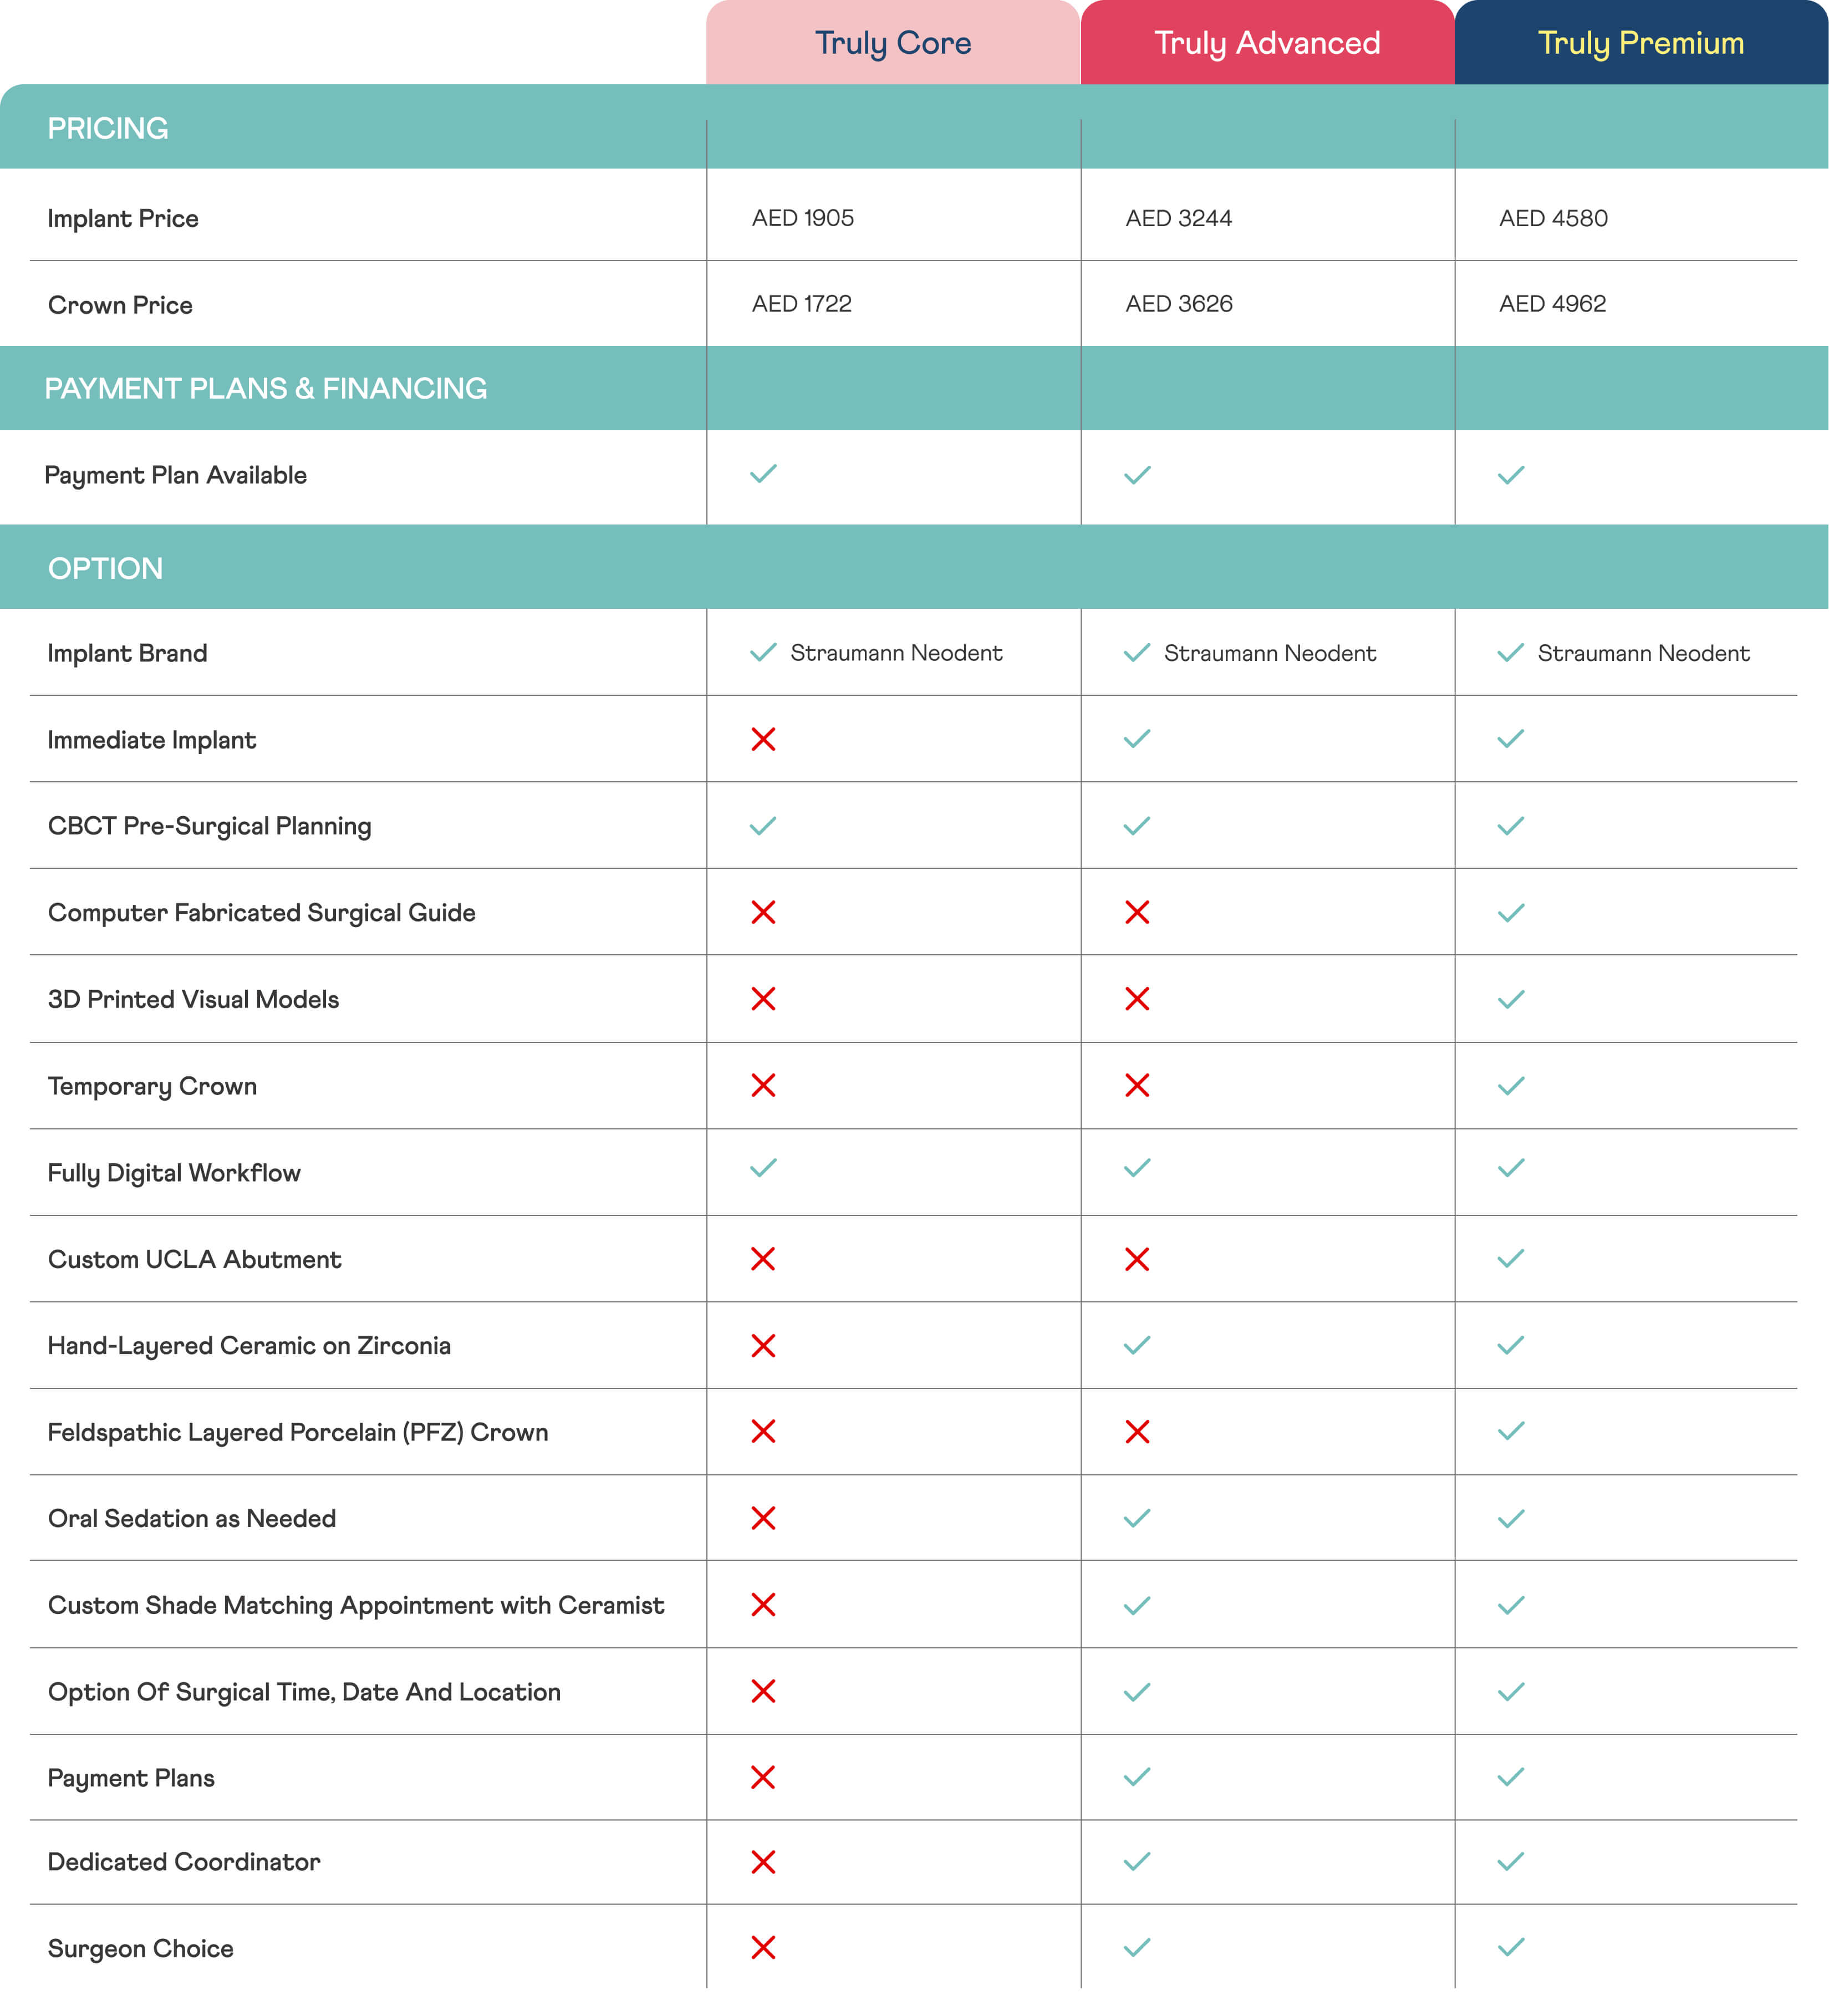Click the Temporary Crown row label
This screenshot has width=1829, height=2016.
pos(152,1086)
